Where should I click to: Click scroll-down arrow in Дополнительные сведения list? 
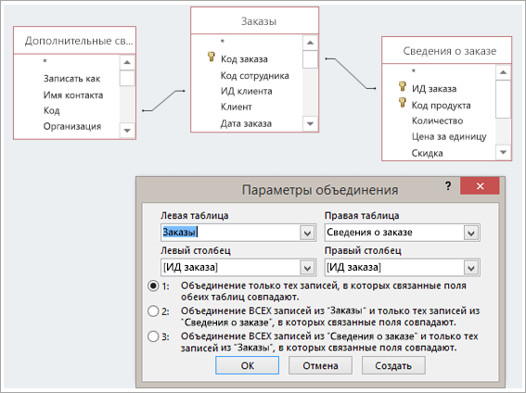tap(127, 131)
